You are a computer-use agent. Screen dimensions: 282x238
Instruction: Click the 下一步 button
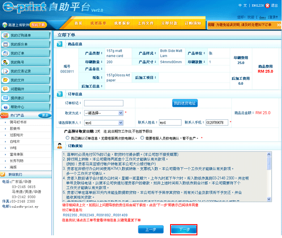pyautogui.click(x=184, y=229)
